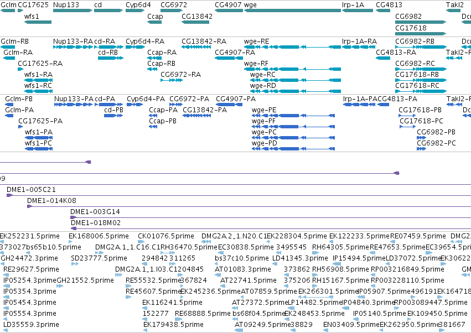Viewport: 471px width, 333px height.
Task: Click the DME1-014K08 BAC label
Action: coord(51,201)
